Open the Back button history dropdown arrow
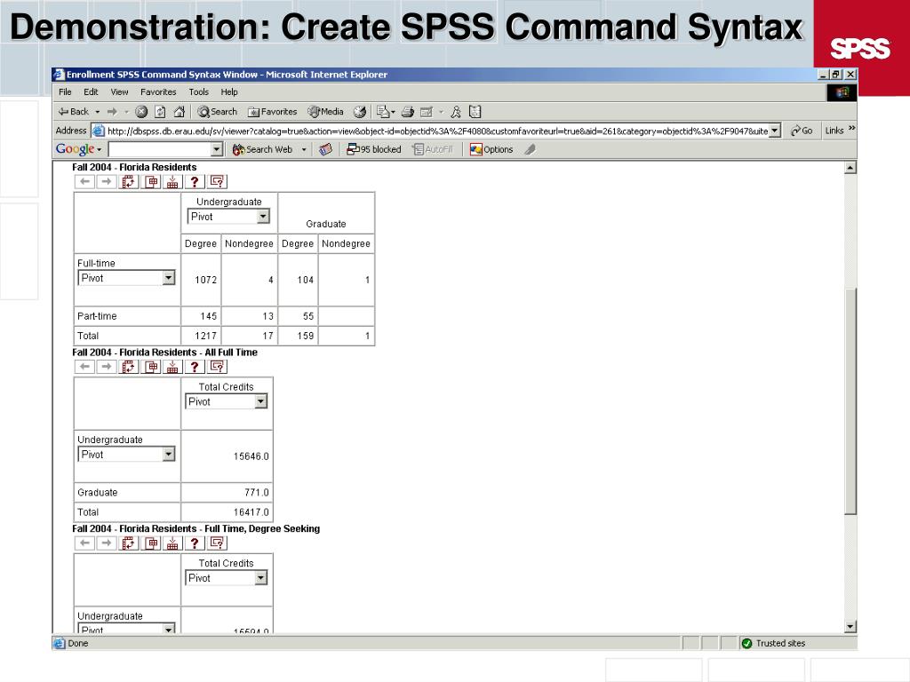Screen dimensions: 910x682 point(98,112)
